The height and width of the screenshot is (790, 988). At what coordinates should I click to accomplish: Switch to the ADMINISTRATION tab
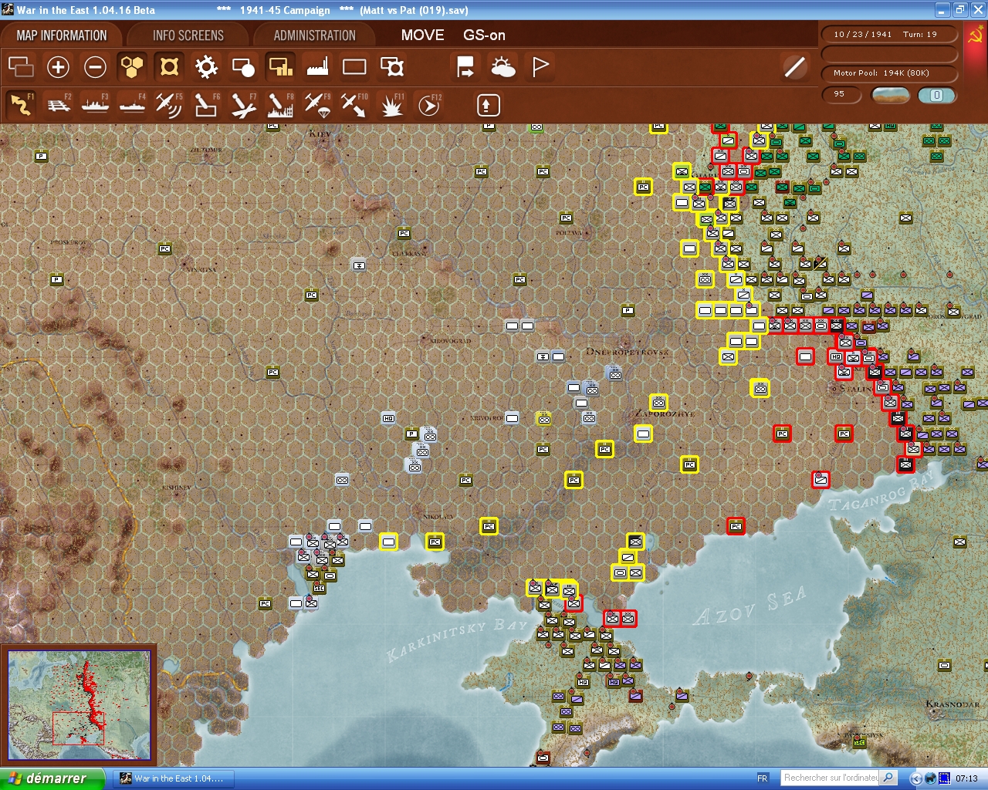[315, 35]
